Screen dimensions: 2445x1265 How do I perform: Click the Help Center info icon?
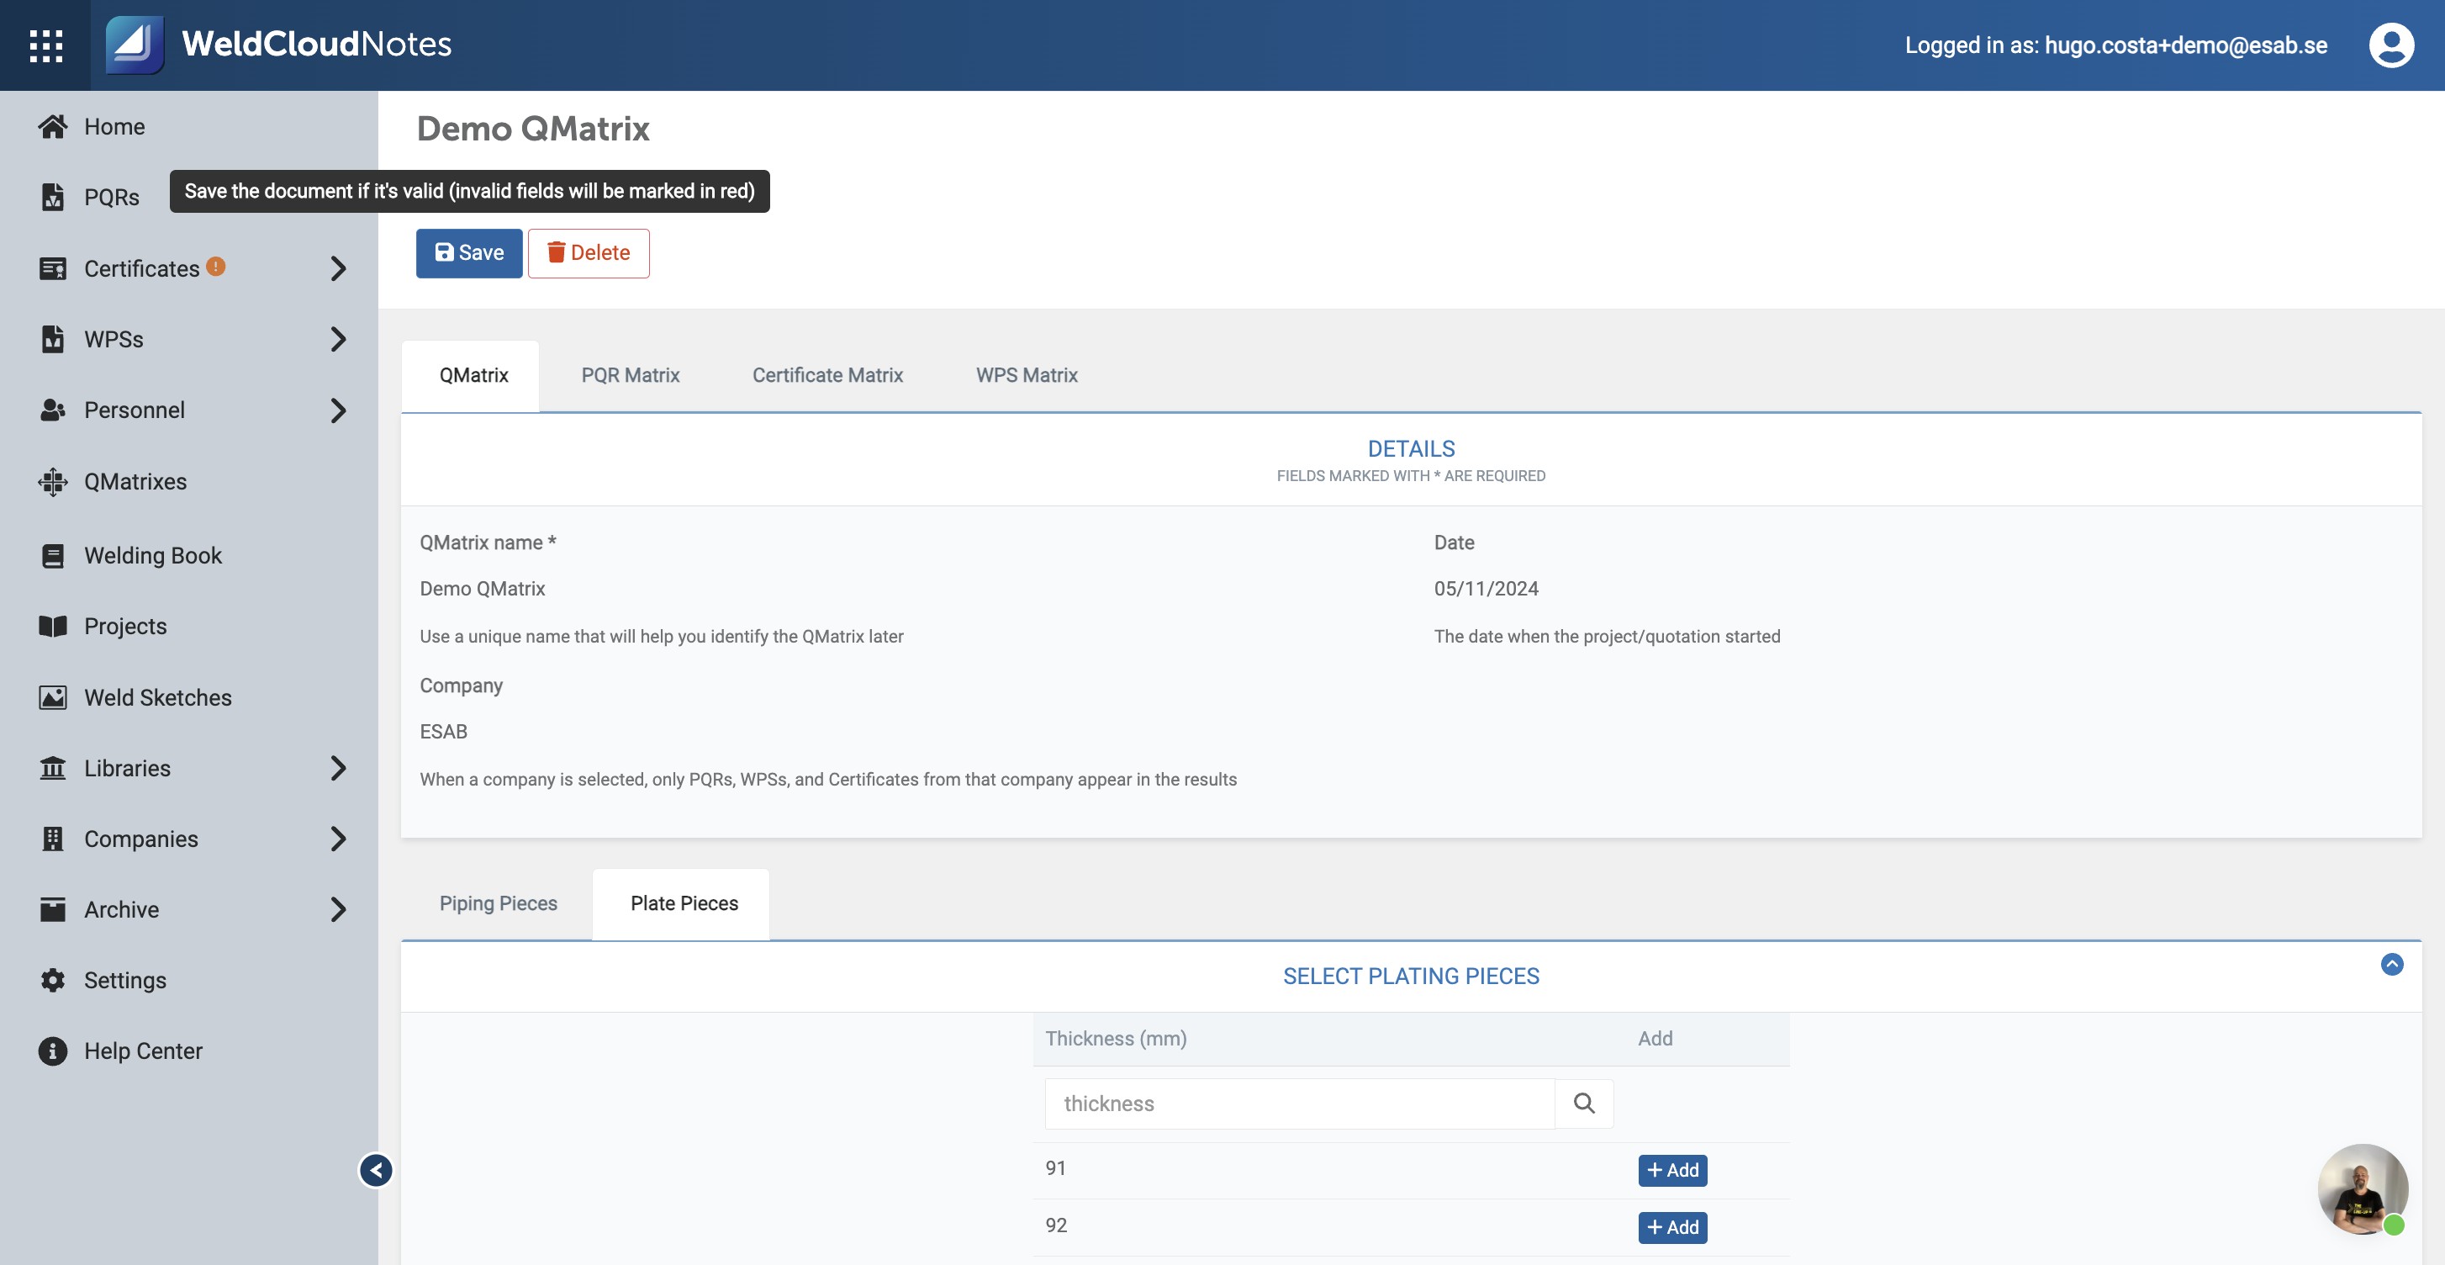pyautogui.click(x=53, y=1051)
